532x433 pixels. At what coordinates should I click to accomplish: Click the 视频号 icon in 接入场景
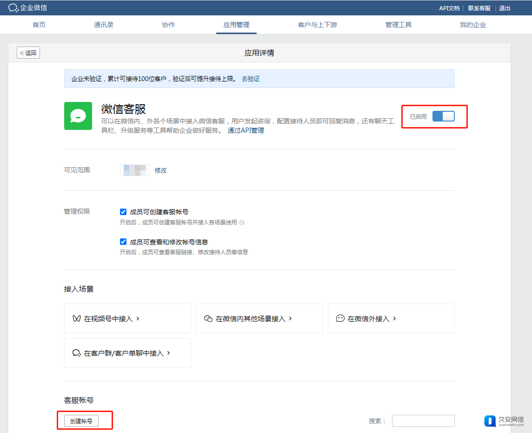tap(77, 319)
